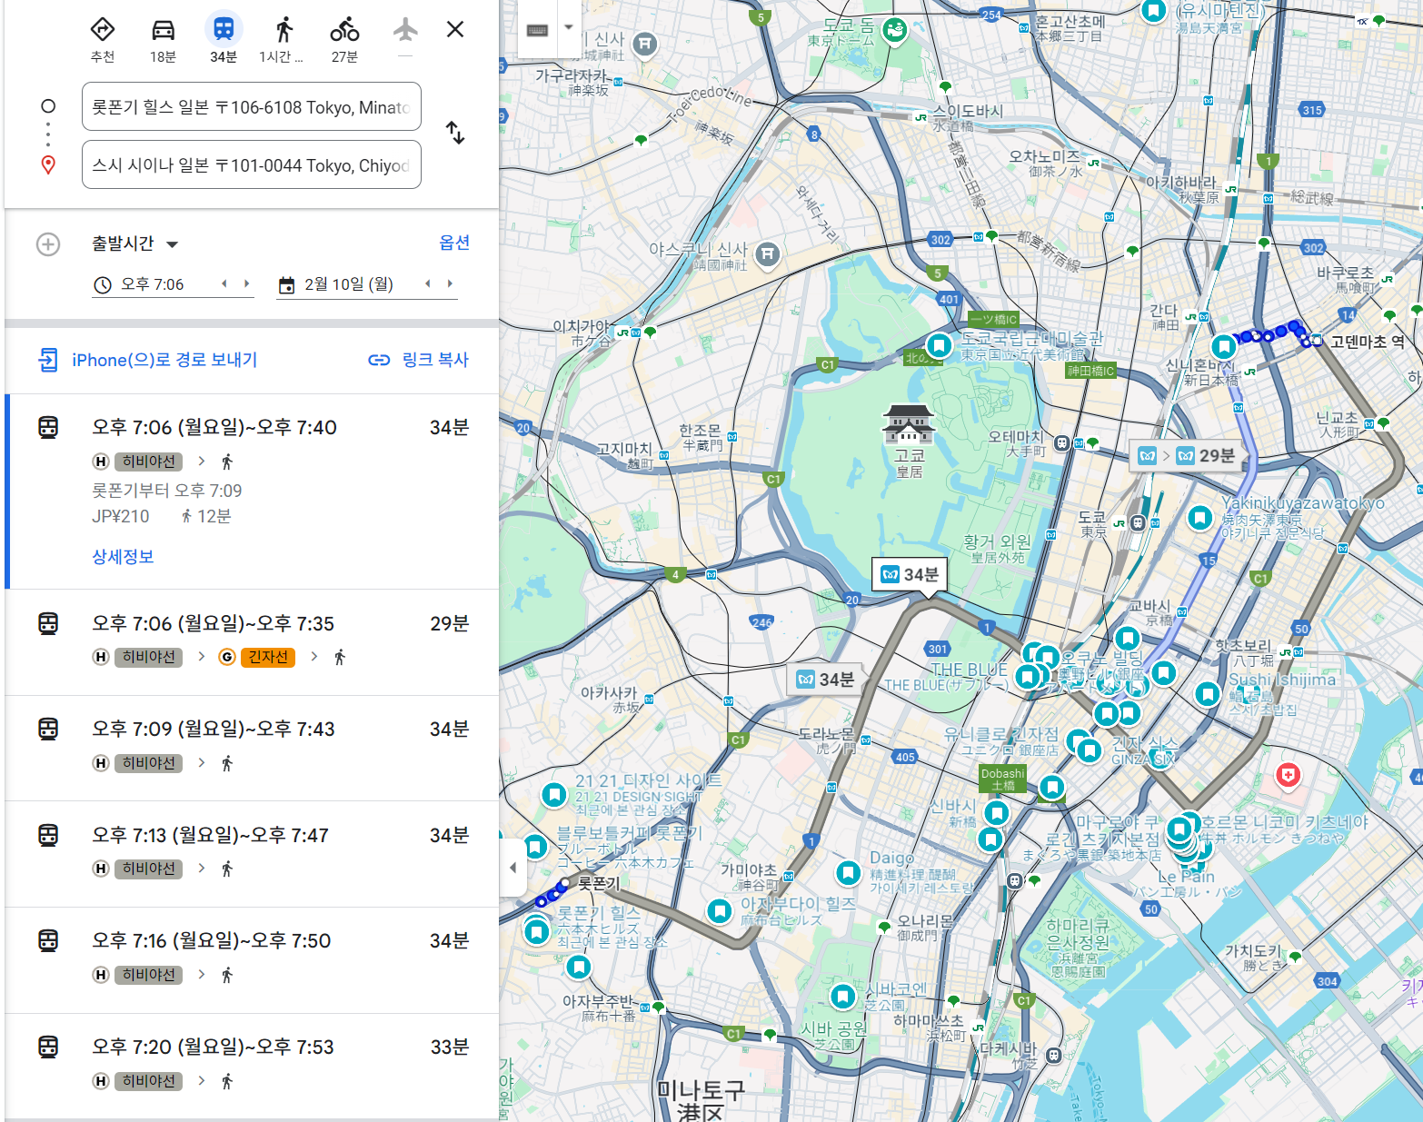This screenshot has width=1423, height=1122.
Task: Click the 긴자선 orange line badge
Action: pyautogui.click(x=268, y=657)
